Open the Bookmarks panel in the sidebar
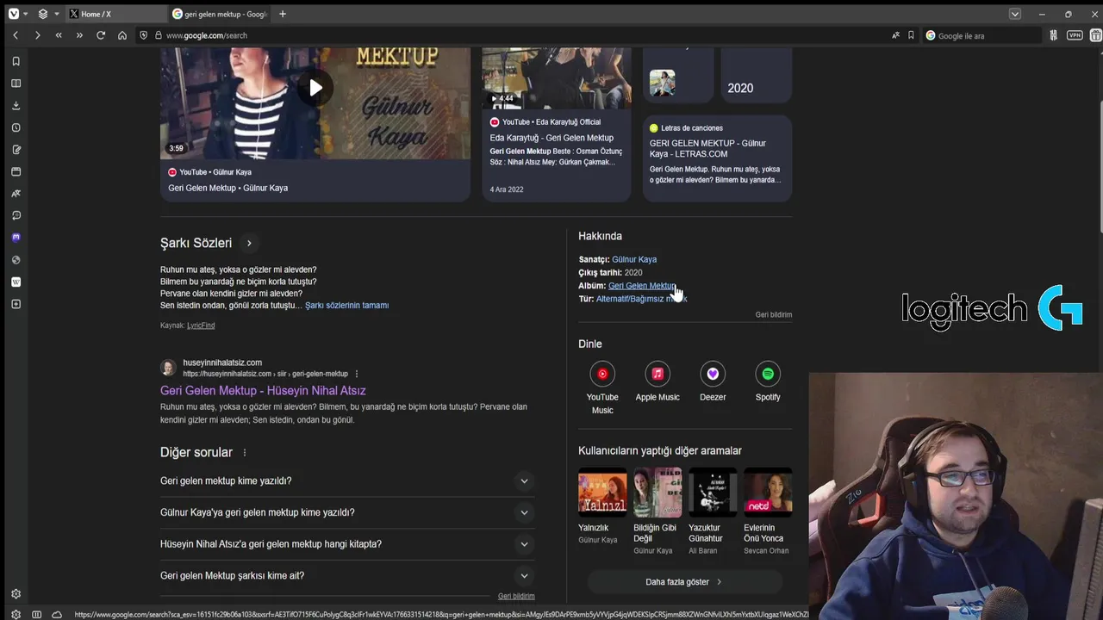This screenshot has width=1103, height=620. click(16, 61)
